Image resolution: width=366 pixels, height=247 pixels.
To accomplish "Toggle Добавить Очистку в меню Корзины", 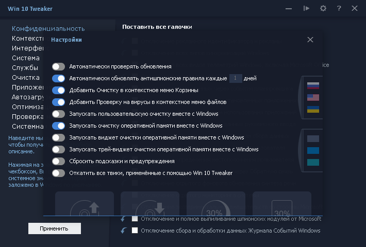I will pyautogui.click(x=58, y=90).
